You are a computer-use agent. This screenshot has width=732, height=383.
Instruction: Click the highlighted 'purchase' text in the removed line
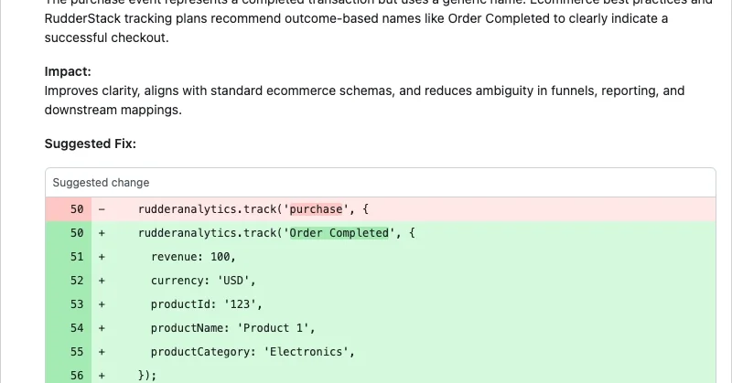tap(316, 209)
